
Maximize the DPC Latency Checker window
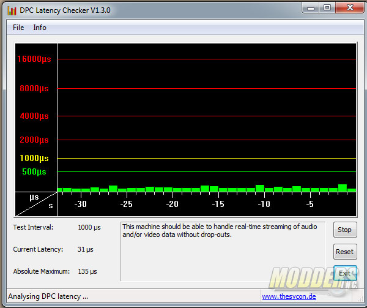tap(327, 8)
